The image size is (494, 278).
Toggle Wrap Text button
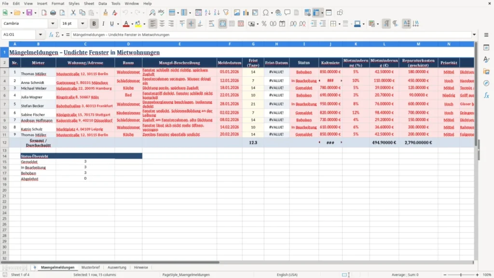tap(211, 24)
